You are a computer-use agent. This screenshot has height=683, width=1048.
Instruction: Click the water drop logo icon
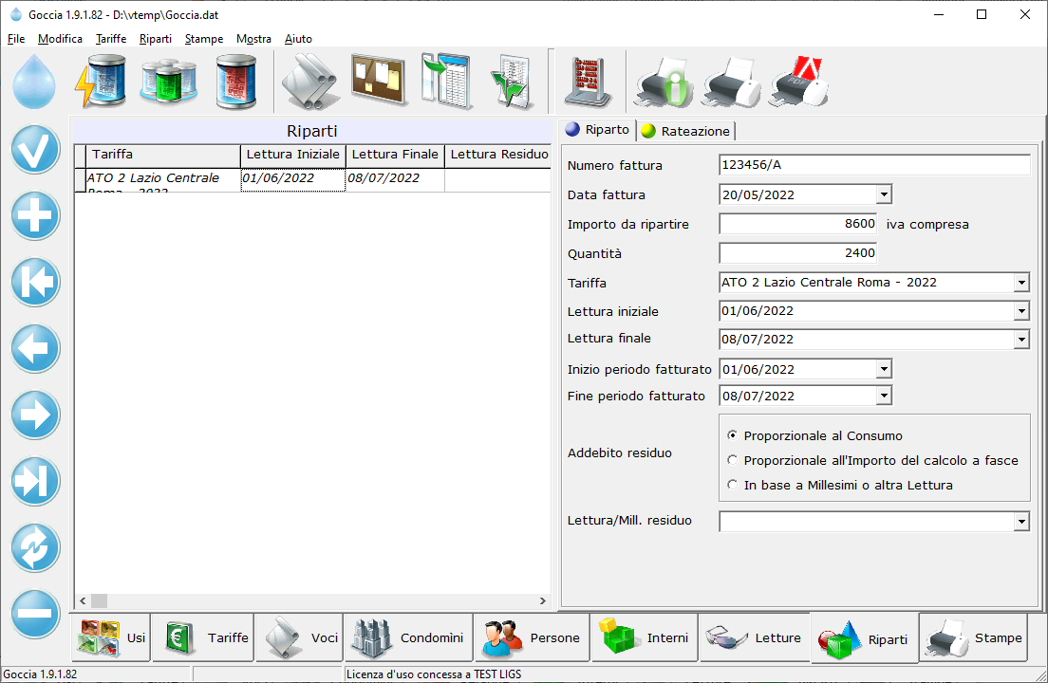click(34, 82)
